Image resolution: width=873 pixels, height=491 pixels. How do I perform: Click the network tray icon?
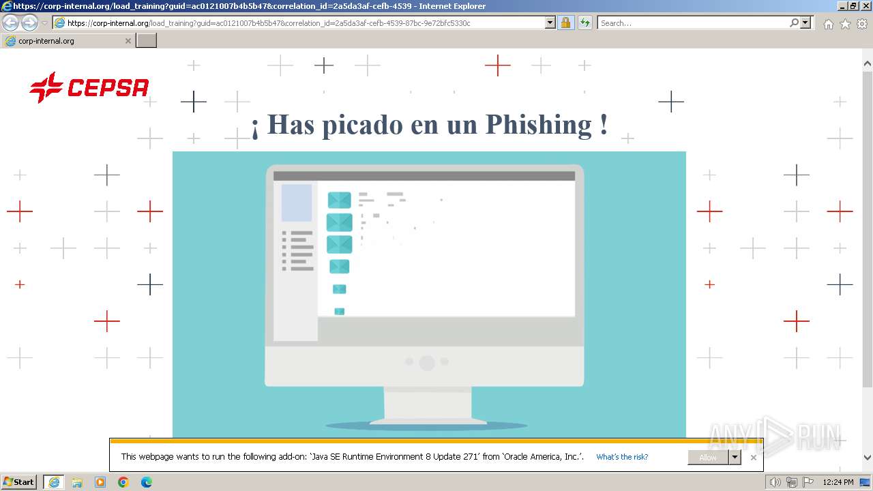click(792, 482)
